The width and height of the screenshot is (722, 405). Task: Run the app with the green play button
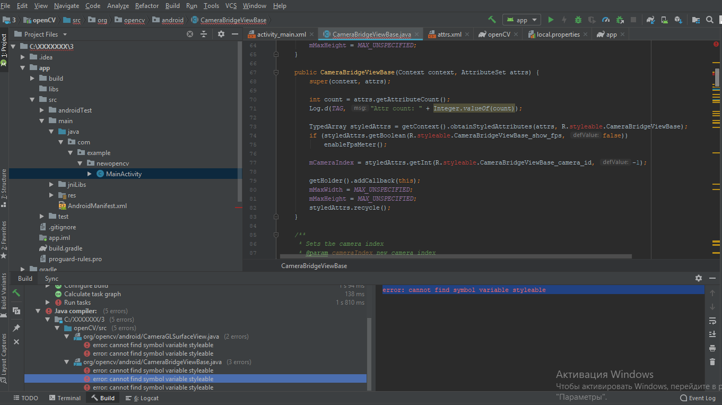click(551, 20)
